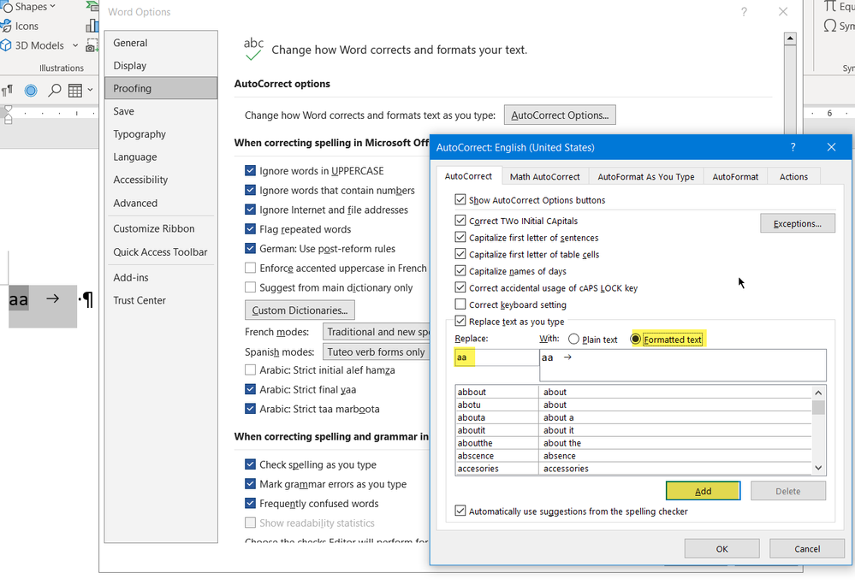
Task: Toggle Show AutoCorrect Options buttons checkbox
Action: tap(460, 200)
